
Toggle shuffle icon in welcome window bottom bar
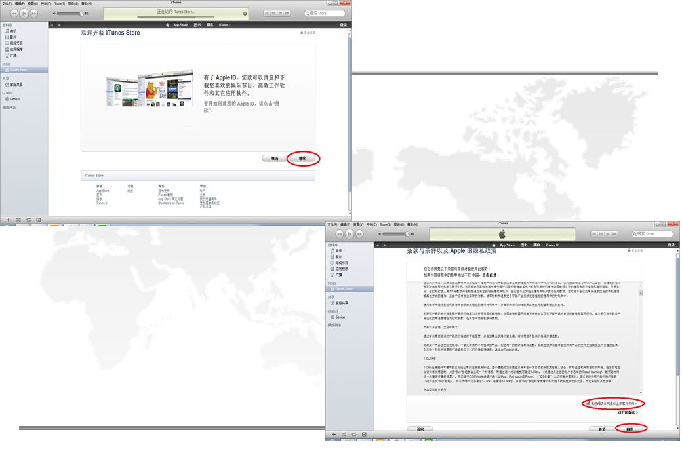[18, 220]
